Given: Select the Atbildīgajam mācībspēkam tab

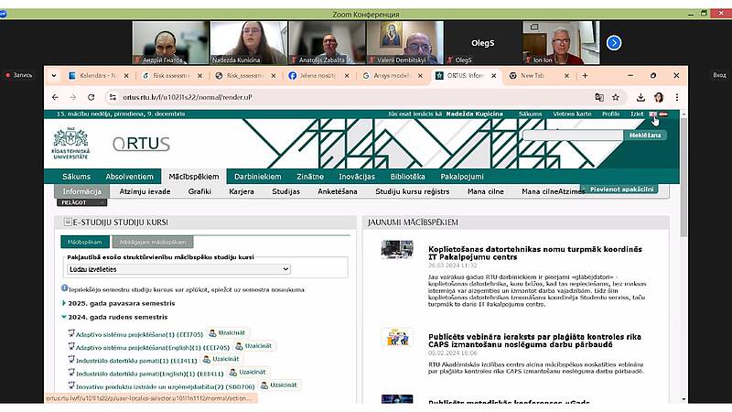Looking at the screenshot, I should pyautogui.click(x=153, y=242).
